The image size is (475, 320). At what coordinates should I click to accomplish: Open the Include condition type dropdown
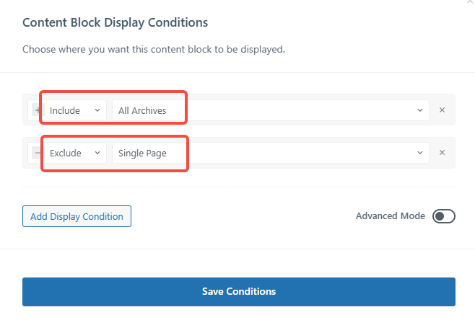[74, 110]
